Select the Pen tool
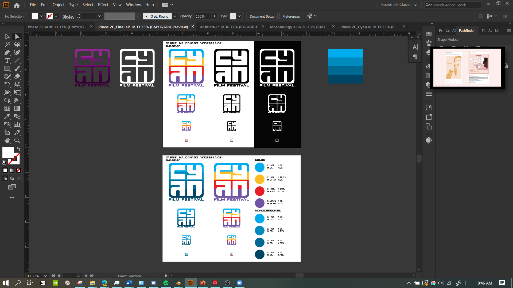 (7, 53)
